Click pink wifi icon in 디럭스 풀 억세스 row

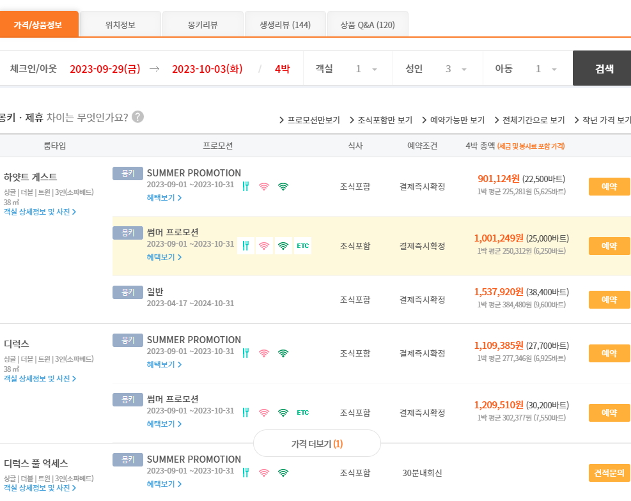point(264,473)
